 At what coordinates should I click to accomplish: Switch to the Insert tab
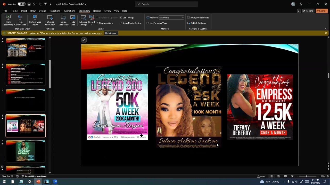point(24,11)
